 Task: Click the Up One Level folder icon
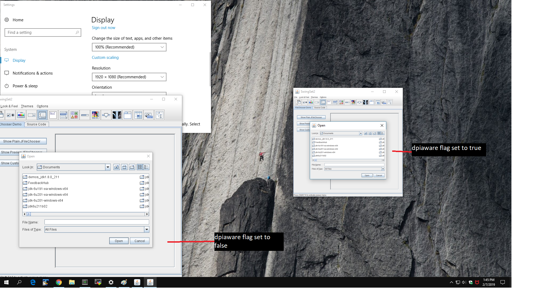click(116, 167)
